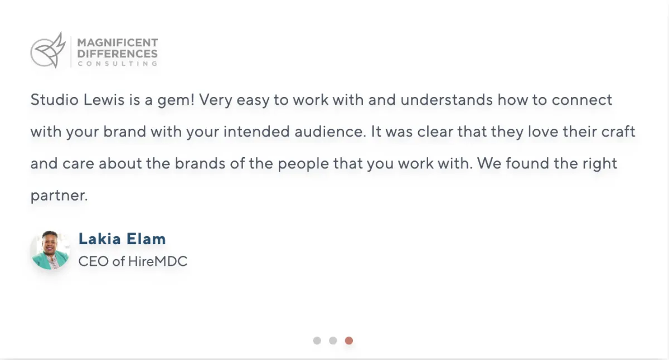Select the second carousel dot
The width and height of the screenshot is (669, 360).
tap(333, 340)
